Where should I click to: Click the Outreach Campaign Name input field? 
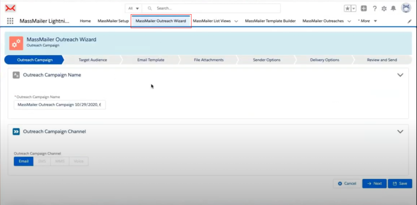click(x=60, y=105)
